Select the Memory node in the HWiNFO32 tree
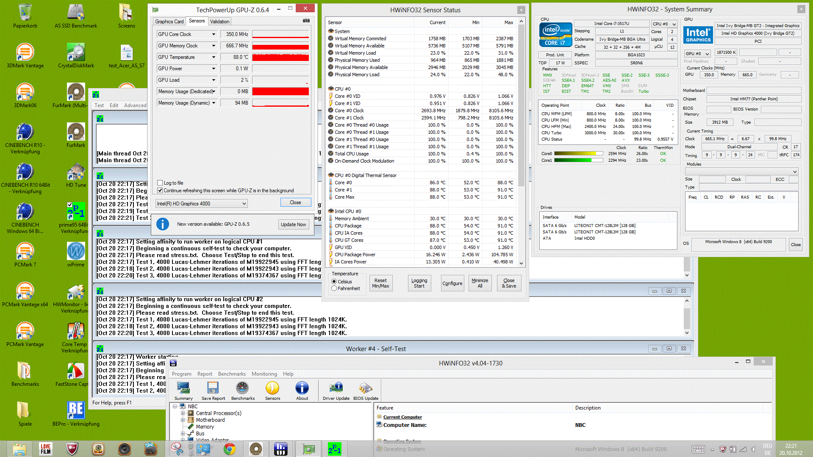 205,427
